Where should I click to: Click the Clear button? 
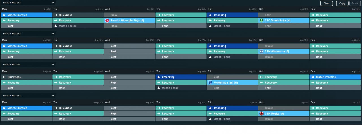[326, 3]
